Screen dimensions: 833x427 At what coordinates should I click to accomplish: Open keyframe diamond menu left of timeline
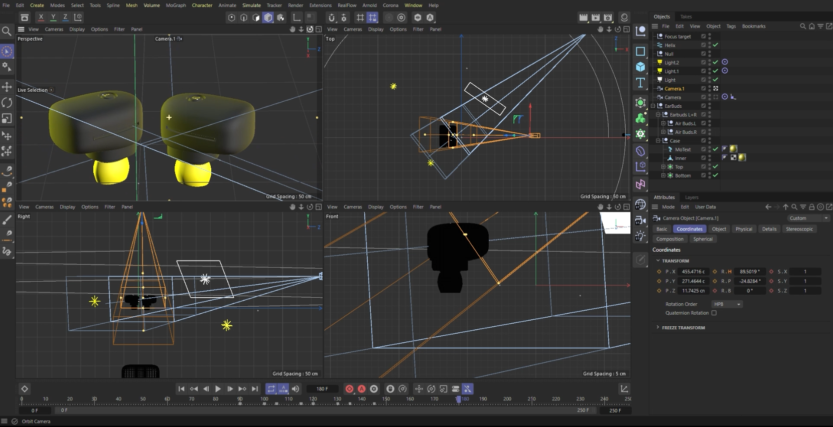[x=25, y=389]
